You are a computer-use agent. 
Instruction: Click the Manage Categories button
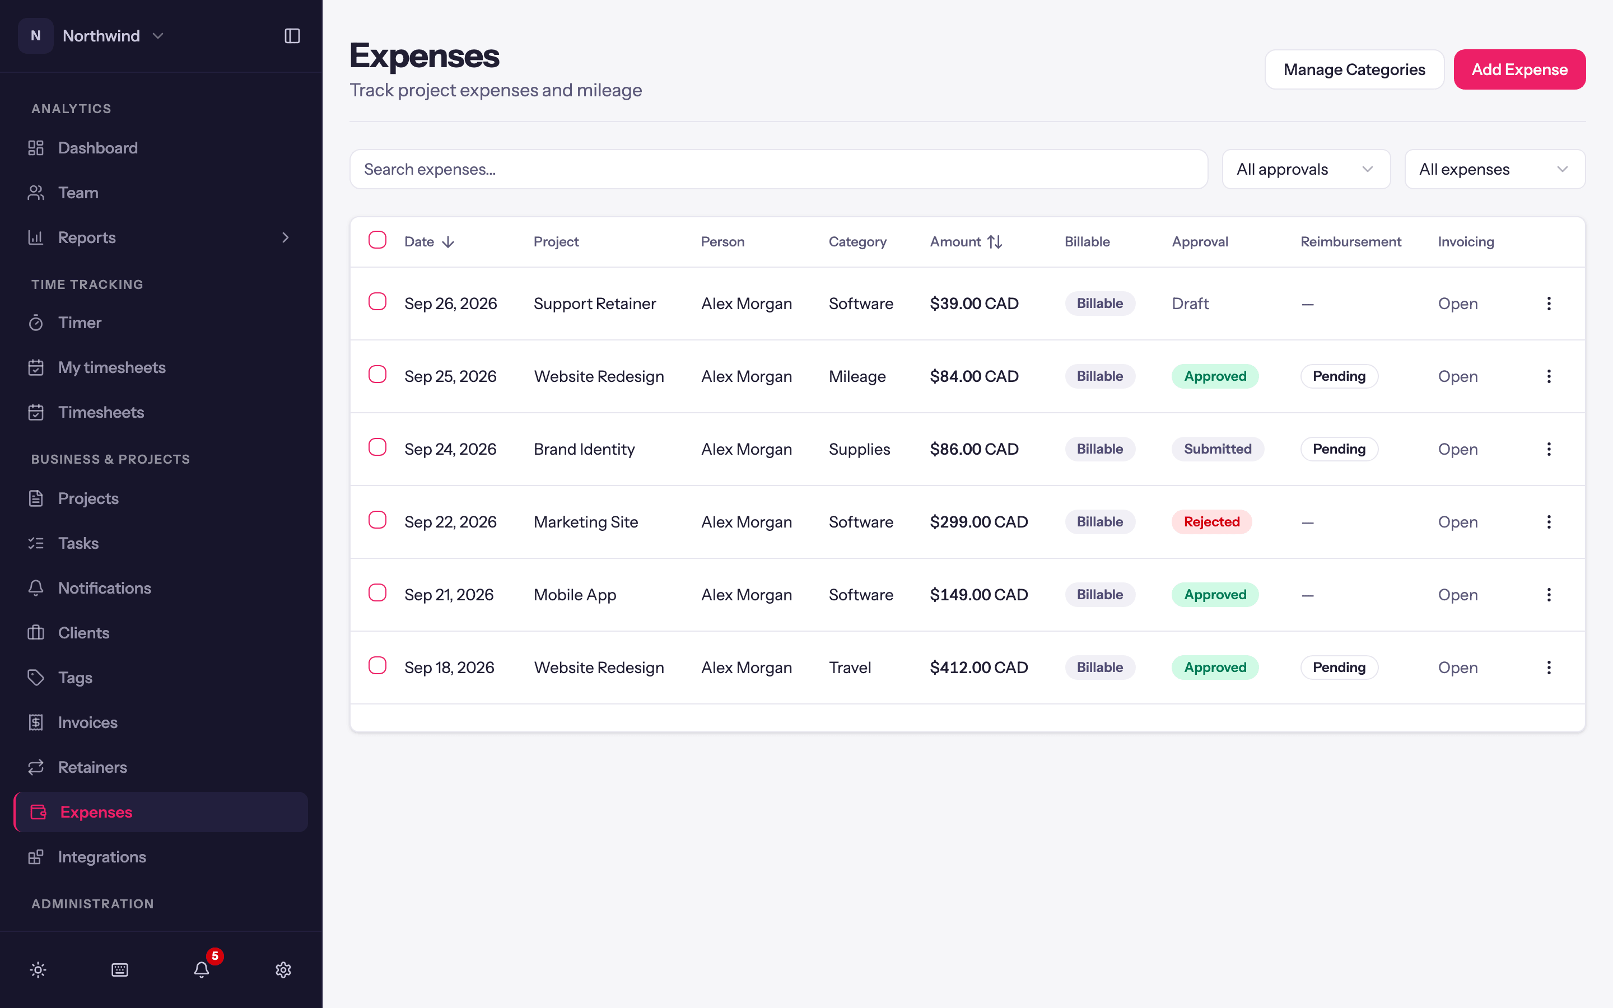[1354, 69]
